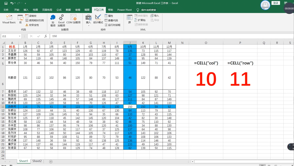Image resolution: width=294 pixels, height=166 pixels.
Task: Open the undo history dropdown arrow
Action: point(15,3)
